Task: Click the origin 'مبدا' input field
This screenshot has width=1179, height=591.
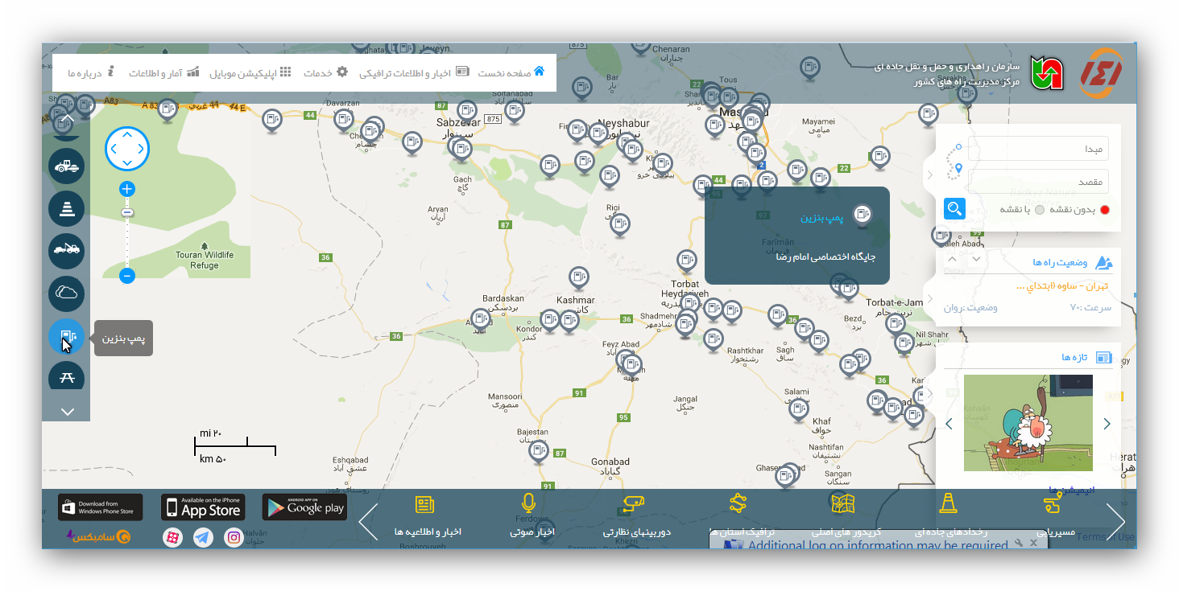Action: [x=1039, y=149]
